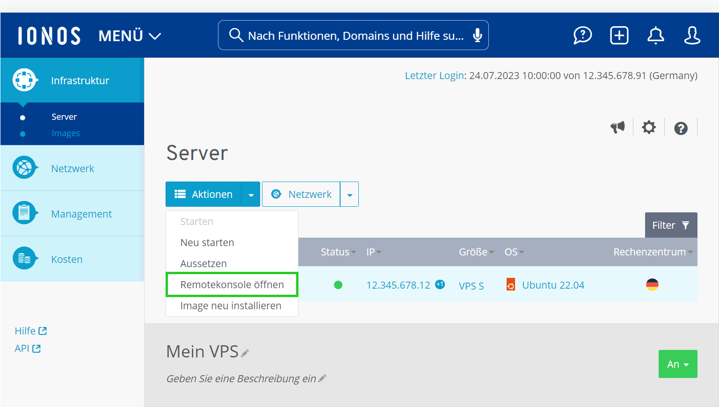Toggle the Aktionen dropdown arrow
This screenshot has width=719, height=407.
pyautogui.click(x=251, y=194)
